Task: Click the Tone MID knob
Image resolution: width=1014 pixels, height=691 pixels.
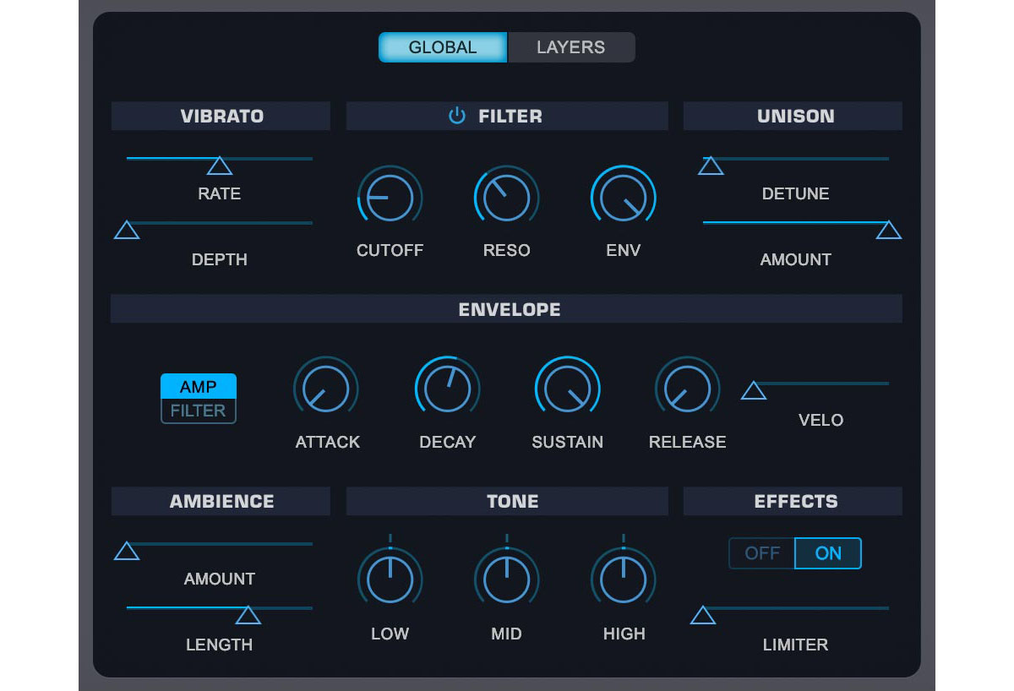Action: tap(506, 579)
